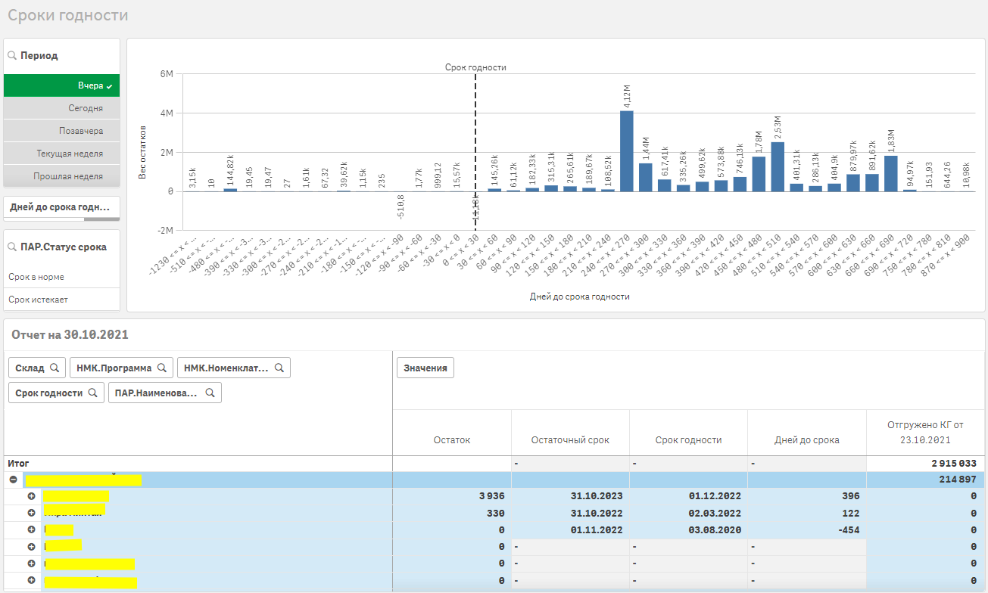
Task: Click the magnifier icon on Склад dimension
Action: 55,368
